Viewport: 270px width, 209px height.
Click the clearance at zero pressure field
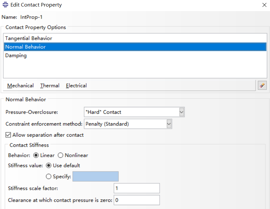[137, 200]
